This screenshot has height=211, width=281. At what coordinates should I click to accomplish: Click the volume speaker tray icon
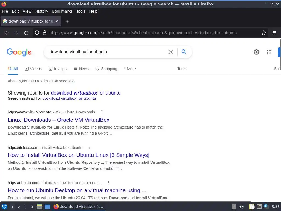point(241,207)
